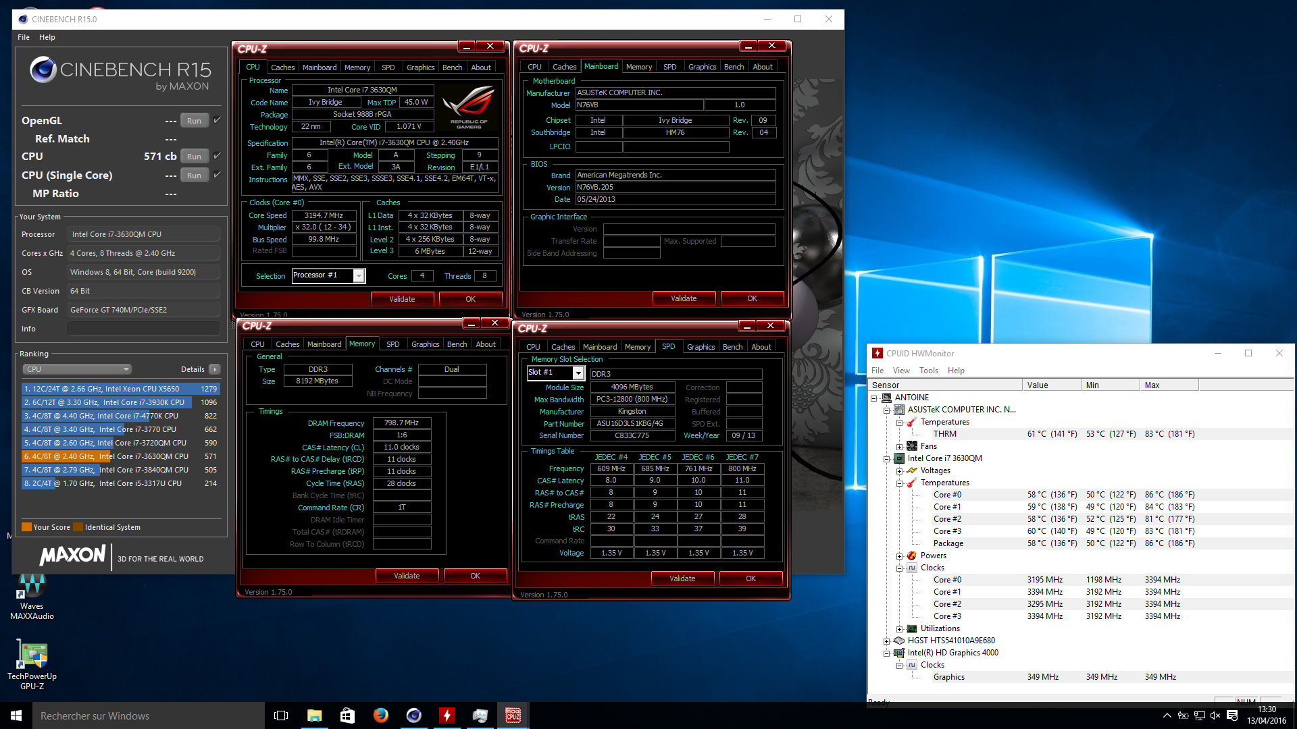
Task: Click the Intel Core i7 3630QM chip icon
Action: (899, 458)
